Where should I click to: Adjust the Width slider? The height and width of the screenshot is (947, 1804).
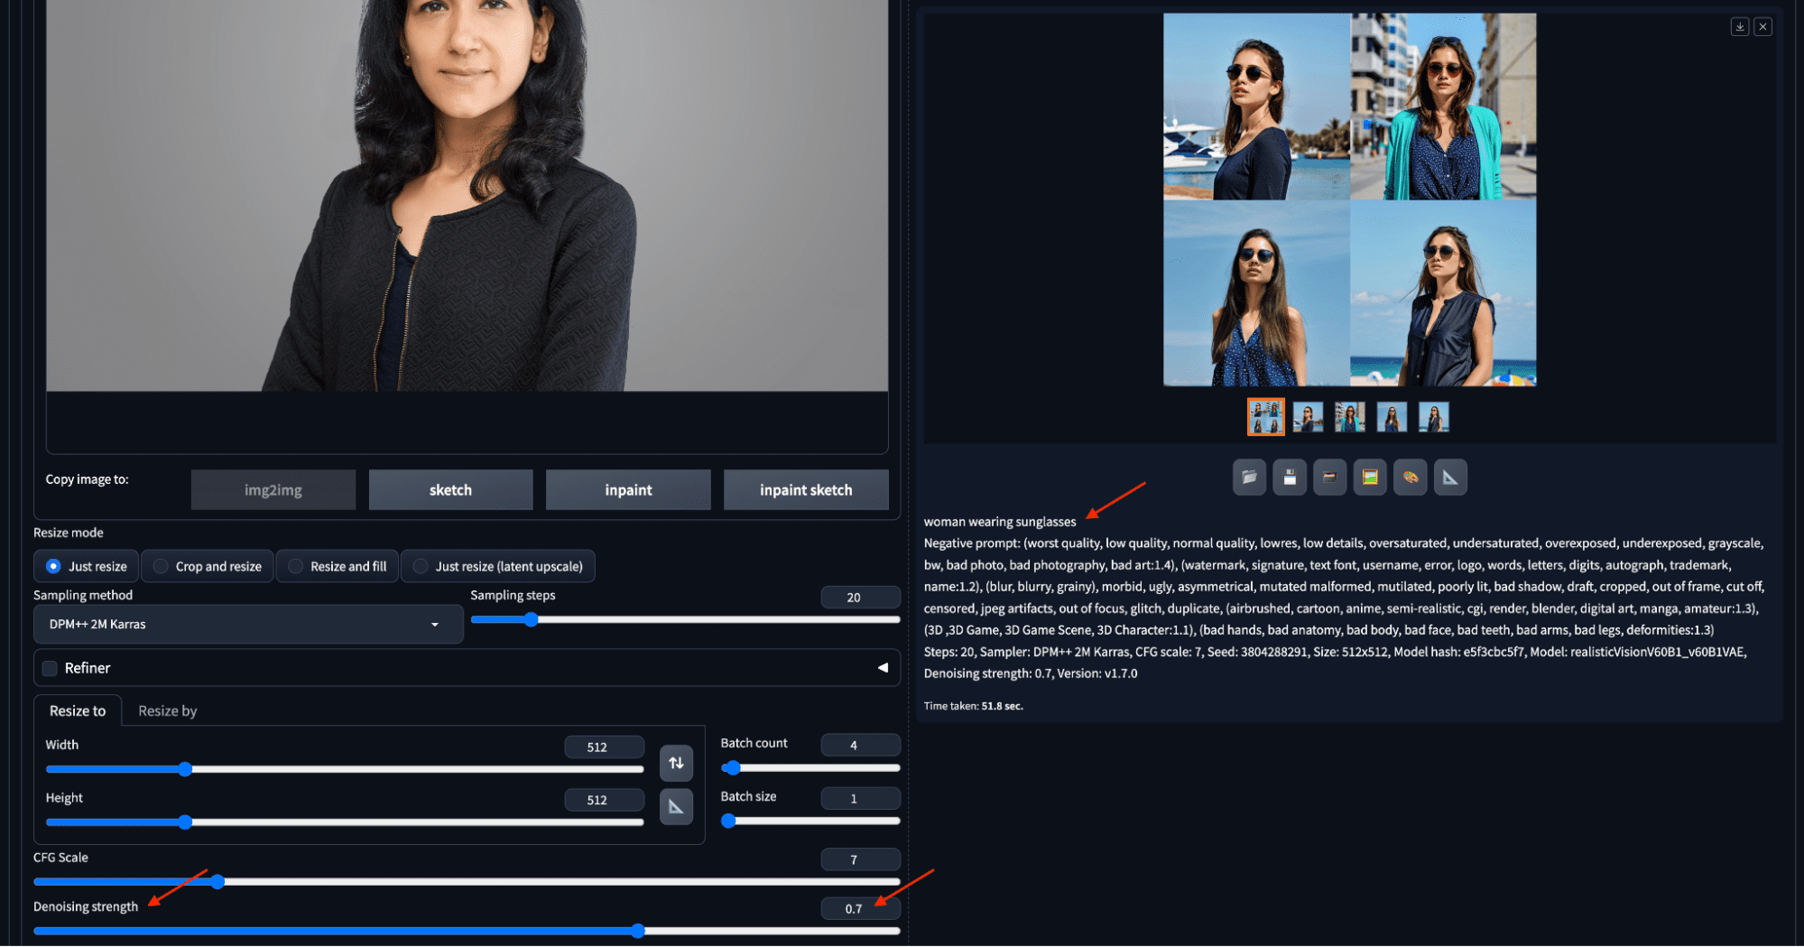point(345,769)
